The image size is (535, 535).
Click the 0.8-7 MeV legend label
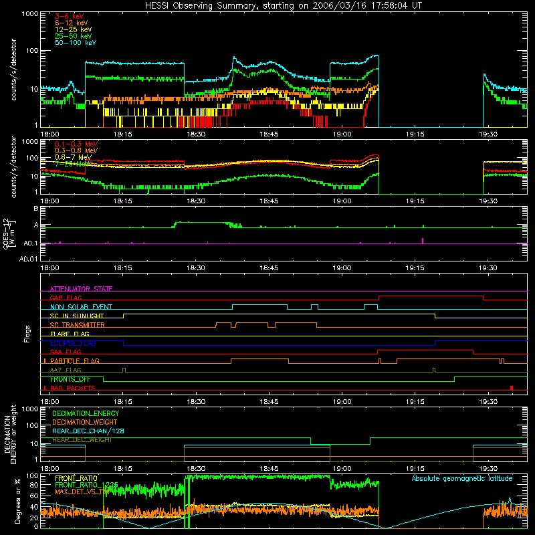coord(73,157)
